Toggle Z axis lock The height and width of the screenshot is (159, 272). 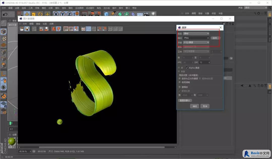pos(70,14)
